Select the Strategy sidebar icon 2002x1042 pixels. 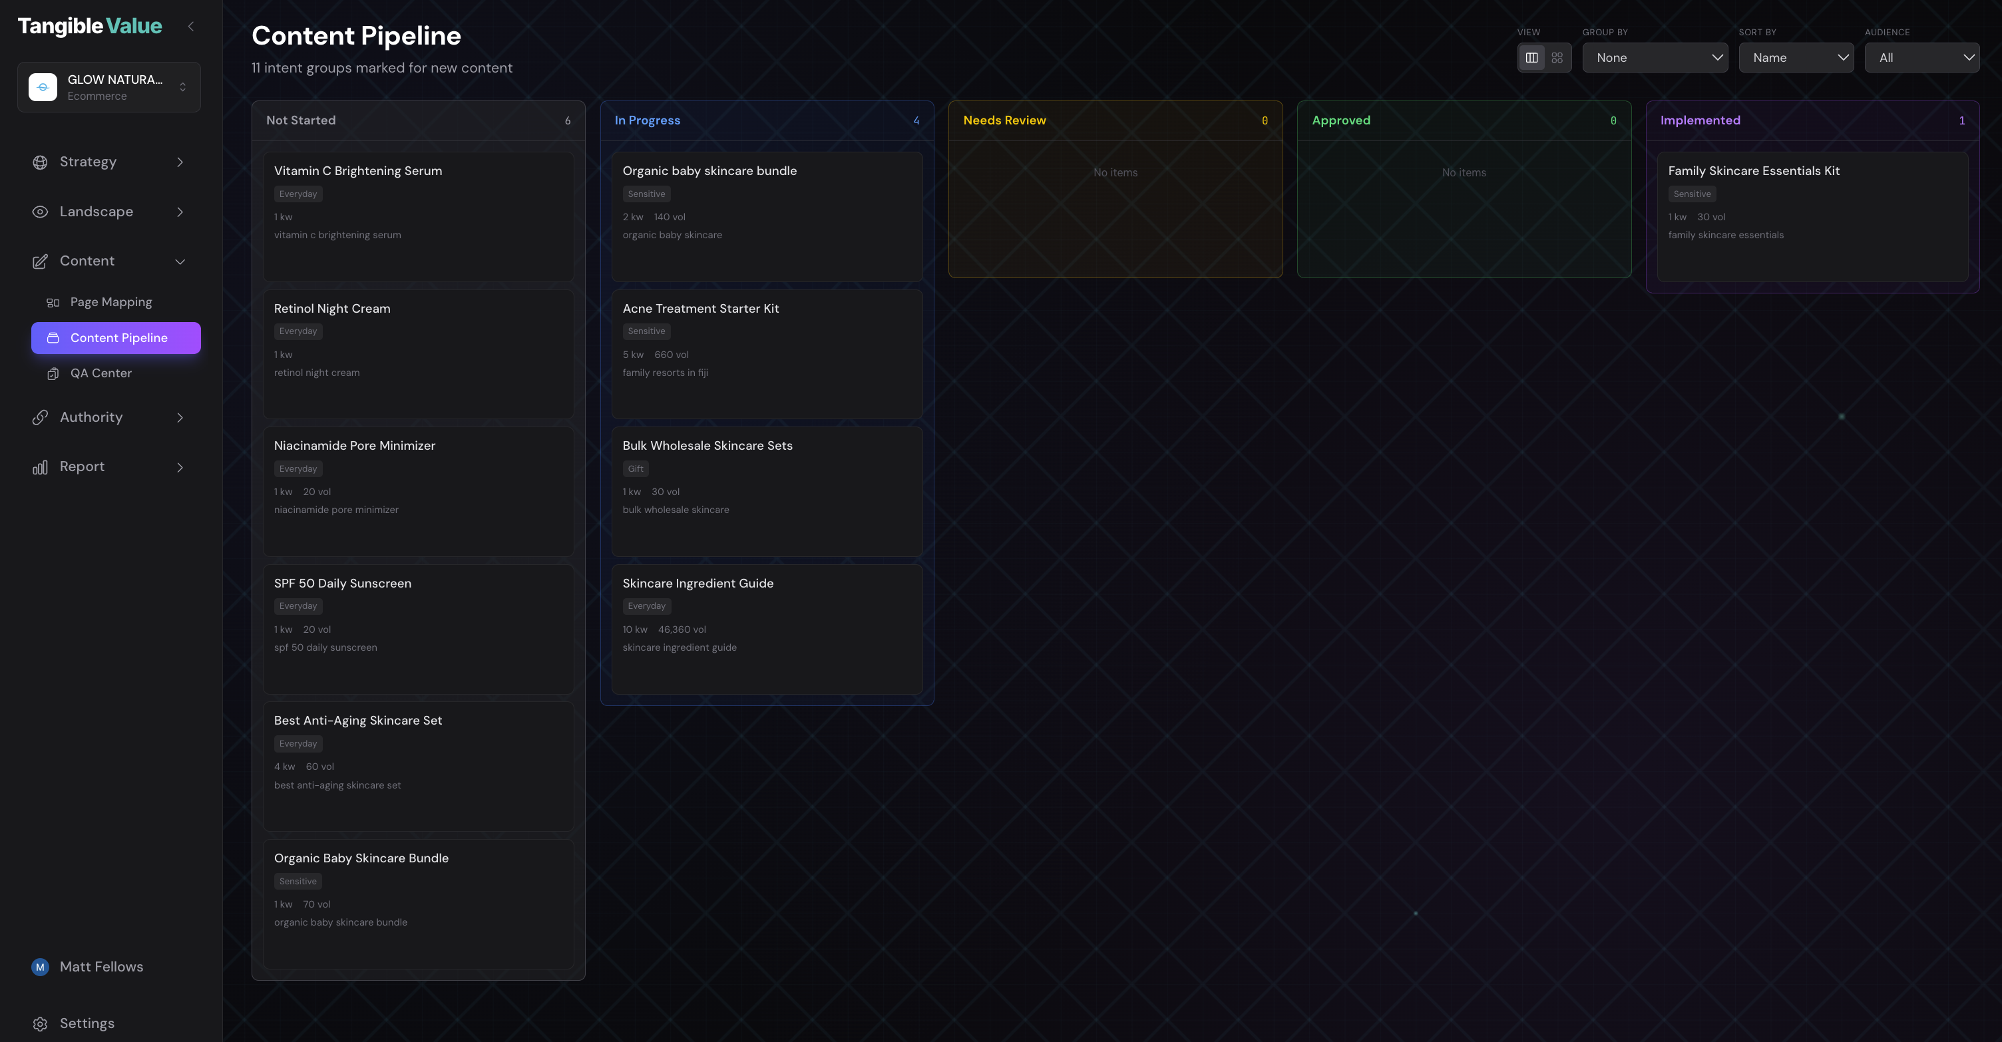(41, 162)
